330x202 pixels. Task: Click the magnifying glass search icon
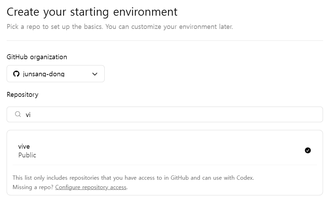click(18, 114)
